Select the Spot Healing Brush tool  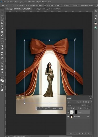tap(2, 32)
